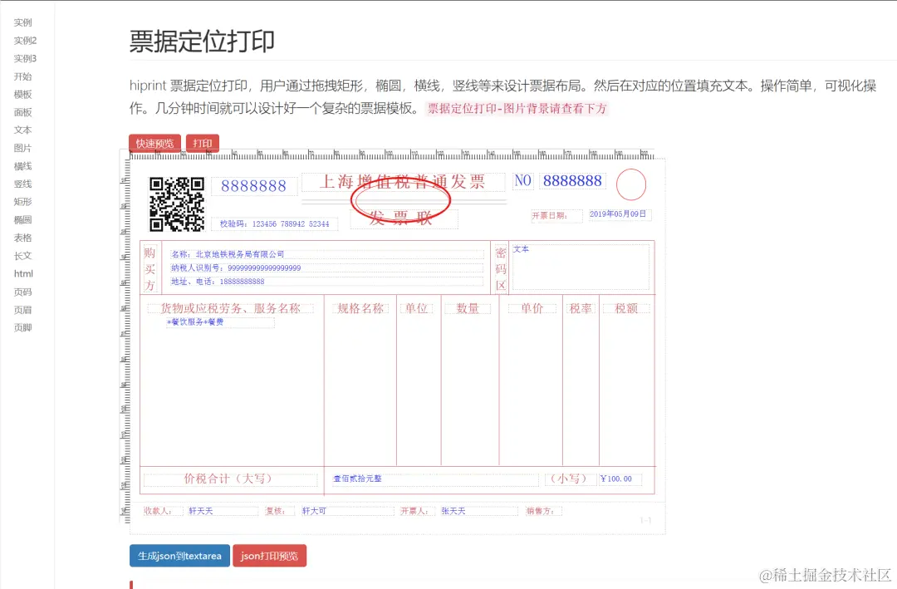
Task: Click the QR code on the invoice
Action: coord(177,203)
